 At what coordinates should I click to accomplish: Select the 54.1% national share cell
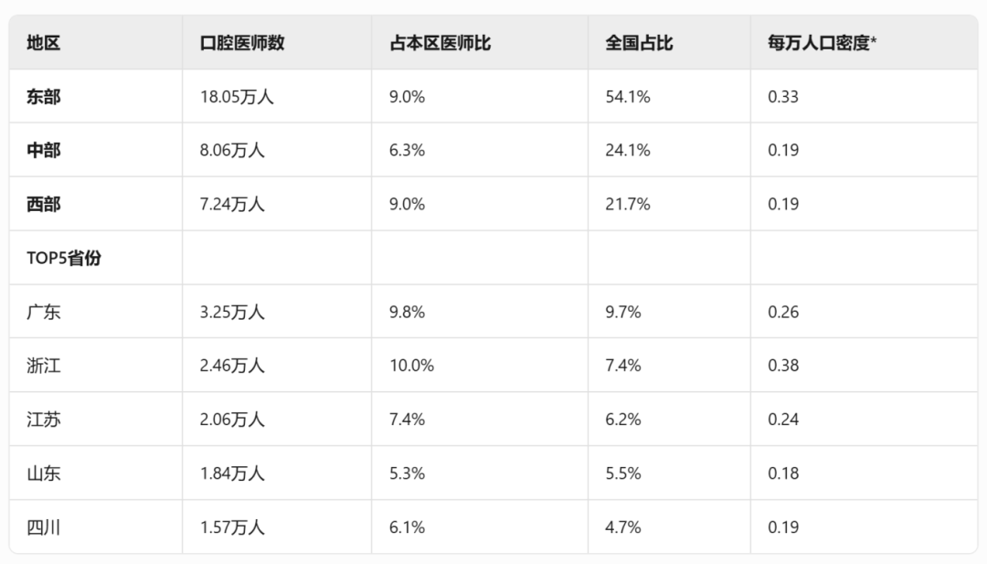[628, 97]
